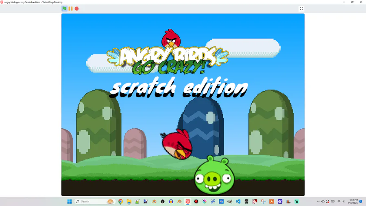This screenshot has width=366, height=206.
Task: Switch to the active TurboWarp taskbar icon
Action: [x=187, y=202]
